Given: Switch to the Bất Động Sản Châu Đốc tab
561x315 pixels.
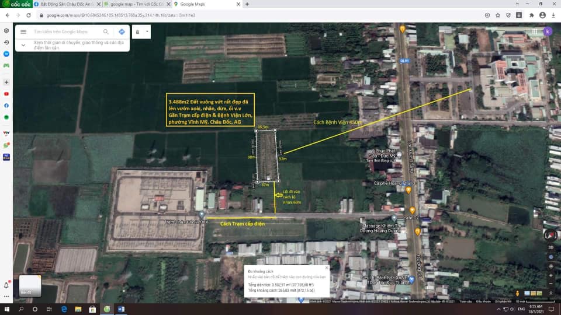Looking at the screenshot, I should click(67, 4).
